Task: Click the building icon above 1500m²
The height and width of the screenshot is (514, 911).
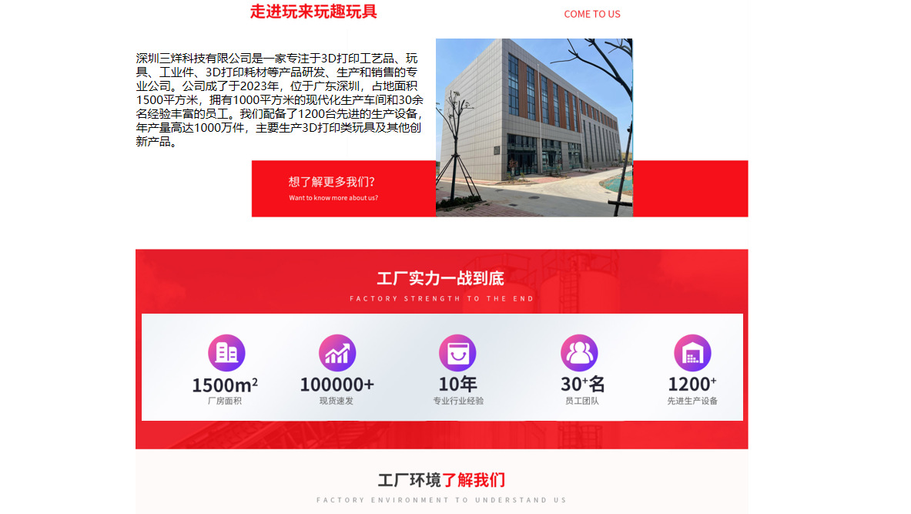Action: point(226,353)
